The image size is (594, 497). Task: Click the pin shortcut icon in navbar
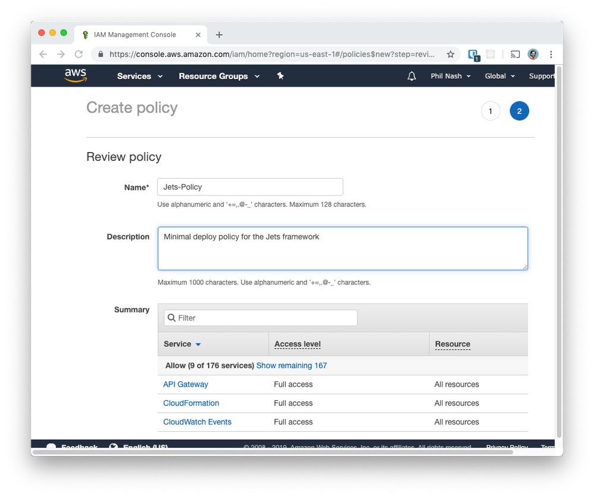click(280, 76)
